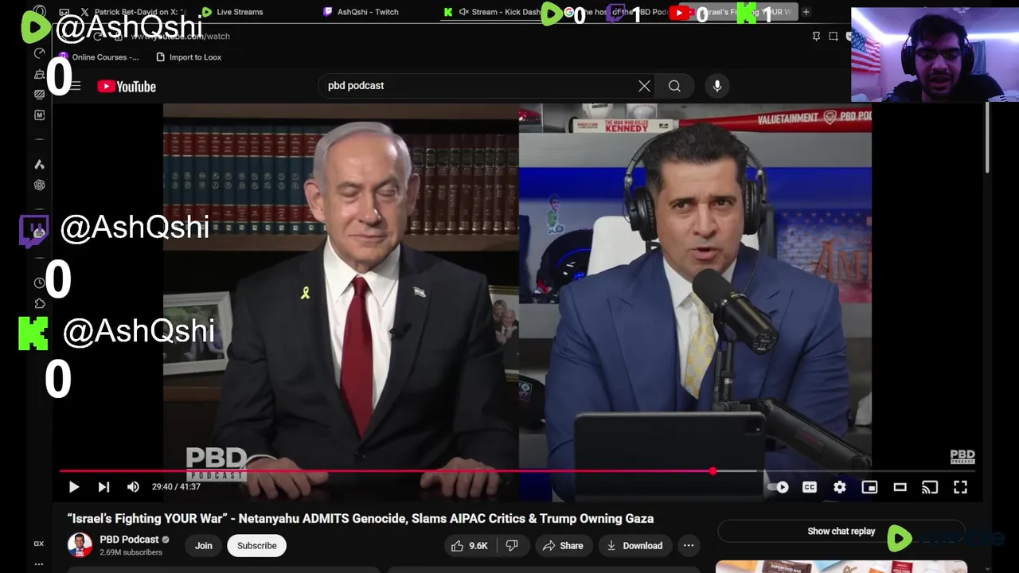Image resolution: width=1019 pixels, height=573 pixels.
Task: Clear the YouTube search box
Action: point(644,86)
